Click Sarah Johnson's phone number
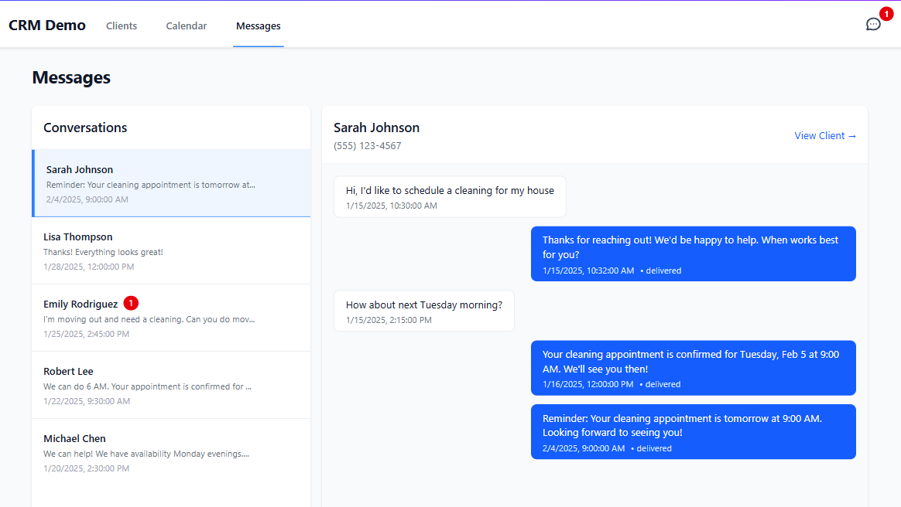 pyautogui.click(x=367, y=145)
